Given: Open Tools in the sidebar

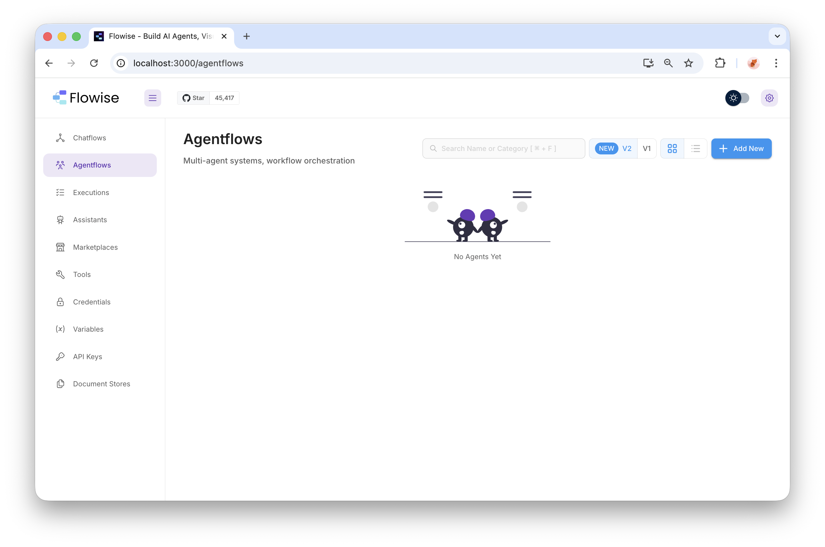Looking at the screenshot, I should coord(82,274).
